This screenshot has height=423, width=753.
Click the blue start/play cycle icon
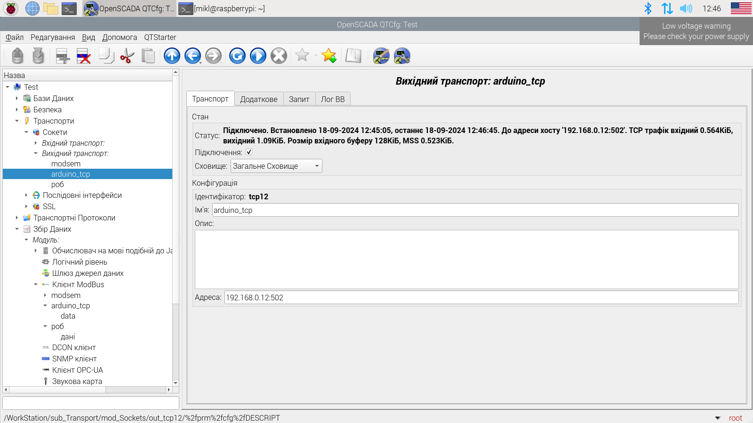(x=258, y=56)
